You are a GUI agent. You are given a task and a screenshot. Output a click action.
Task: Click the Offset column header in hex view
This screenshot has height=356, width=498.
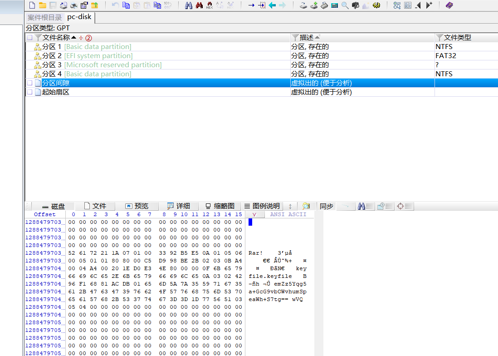[x=45, y=214]
